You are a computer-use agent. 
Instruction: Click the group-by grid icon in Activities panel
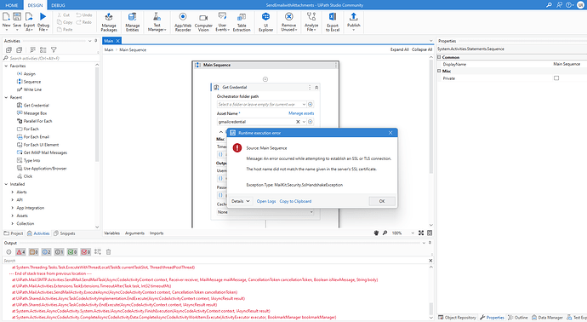[x=43, y=50]
